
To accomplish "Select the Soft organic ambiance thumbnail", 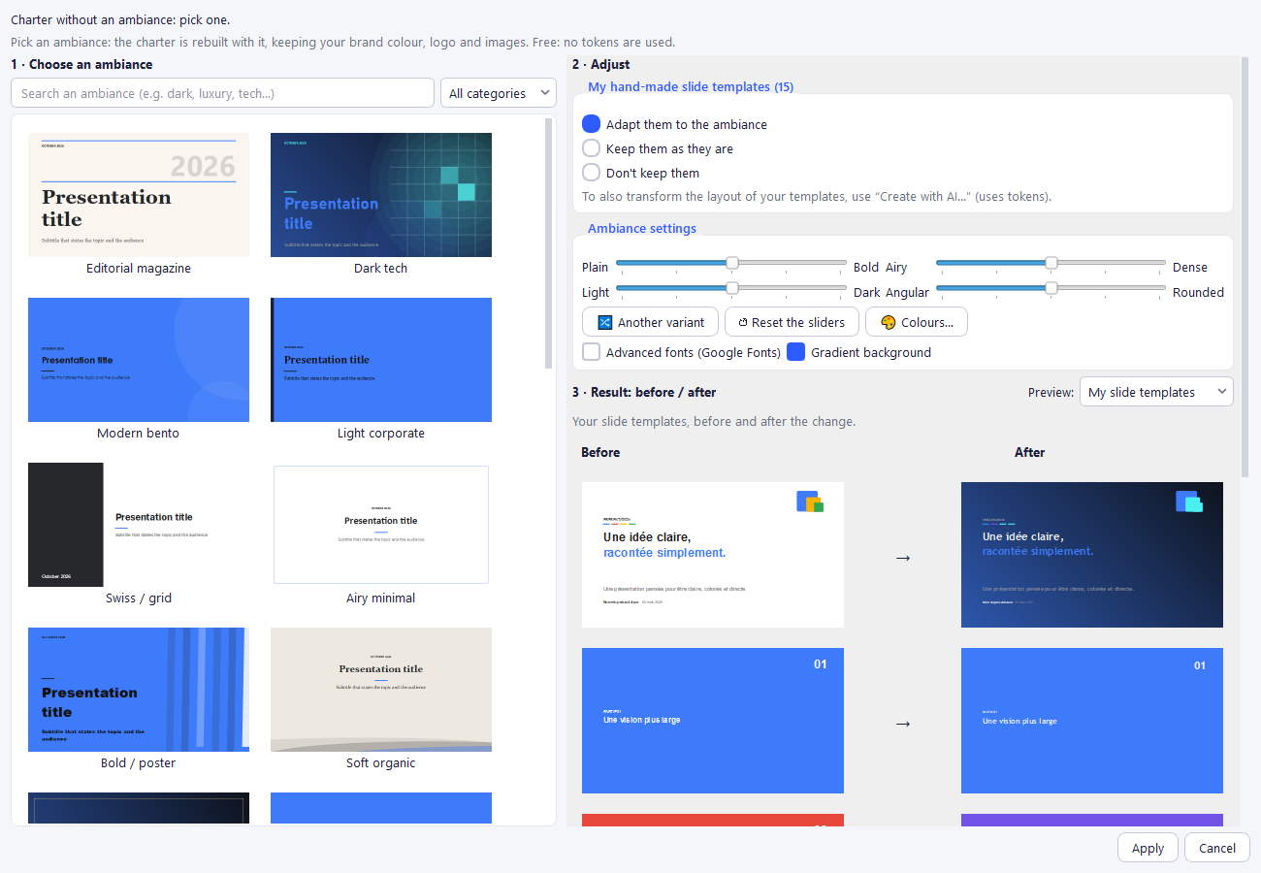I will [381, 690].
